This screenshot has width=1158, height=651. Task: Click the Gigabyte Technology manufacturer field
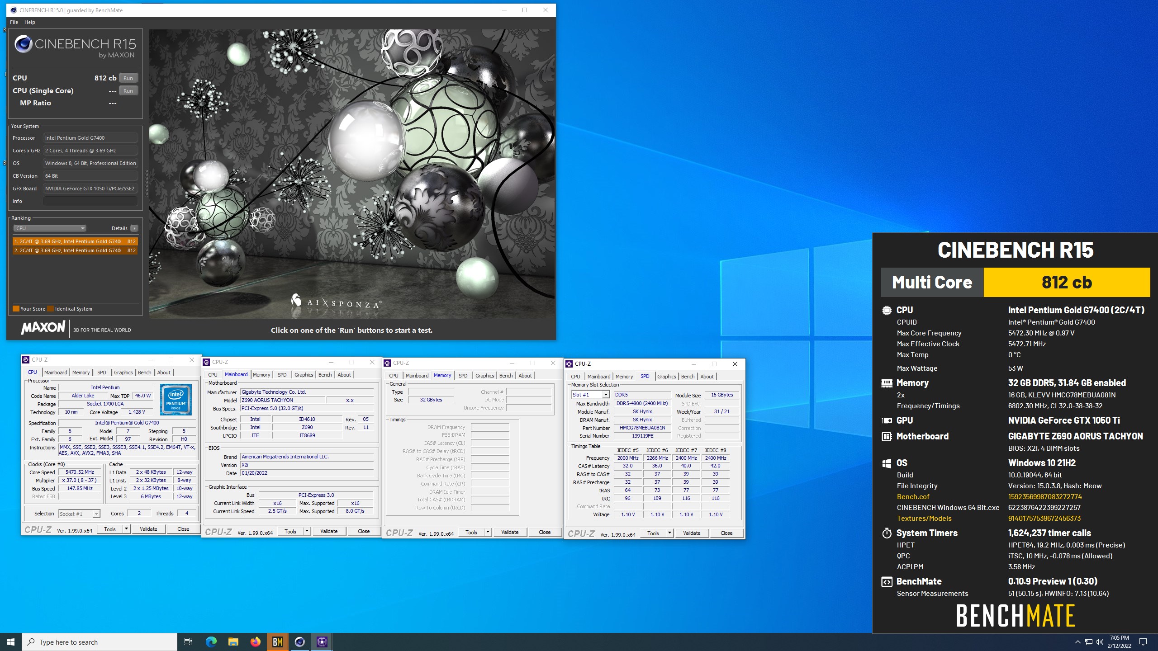pyautogui.click(x=307, y=392)
